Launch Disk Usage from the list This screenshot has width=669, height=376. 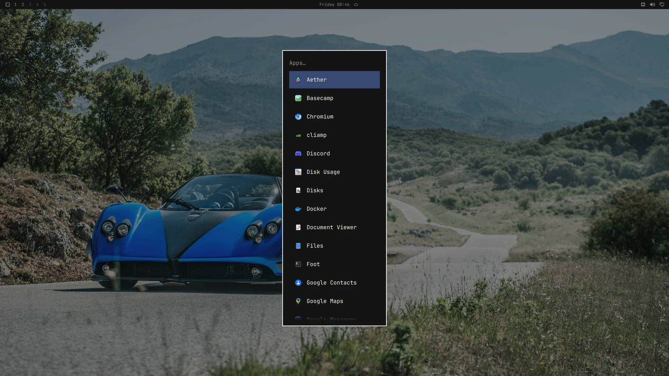(x=334, y=172)
